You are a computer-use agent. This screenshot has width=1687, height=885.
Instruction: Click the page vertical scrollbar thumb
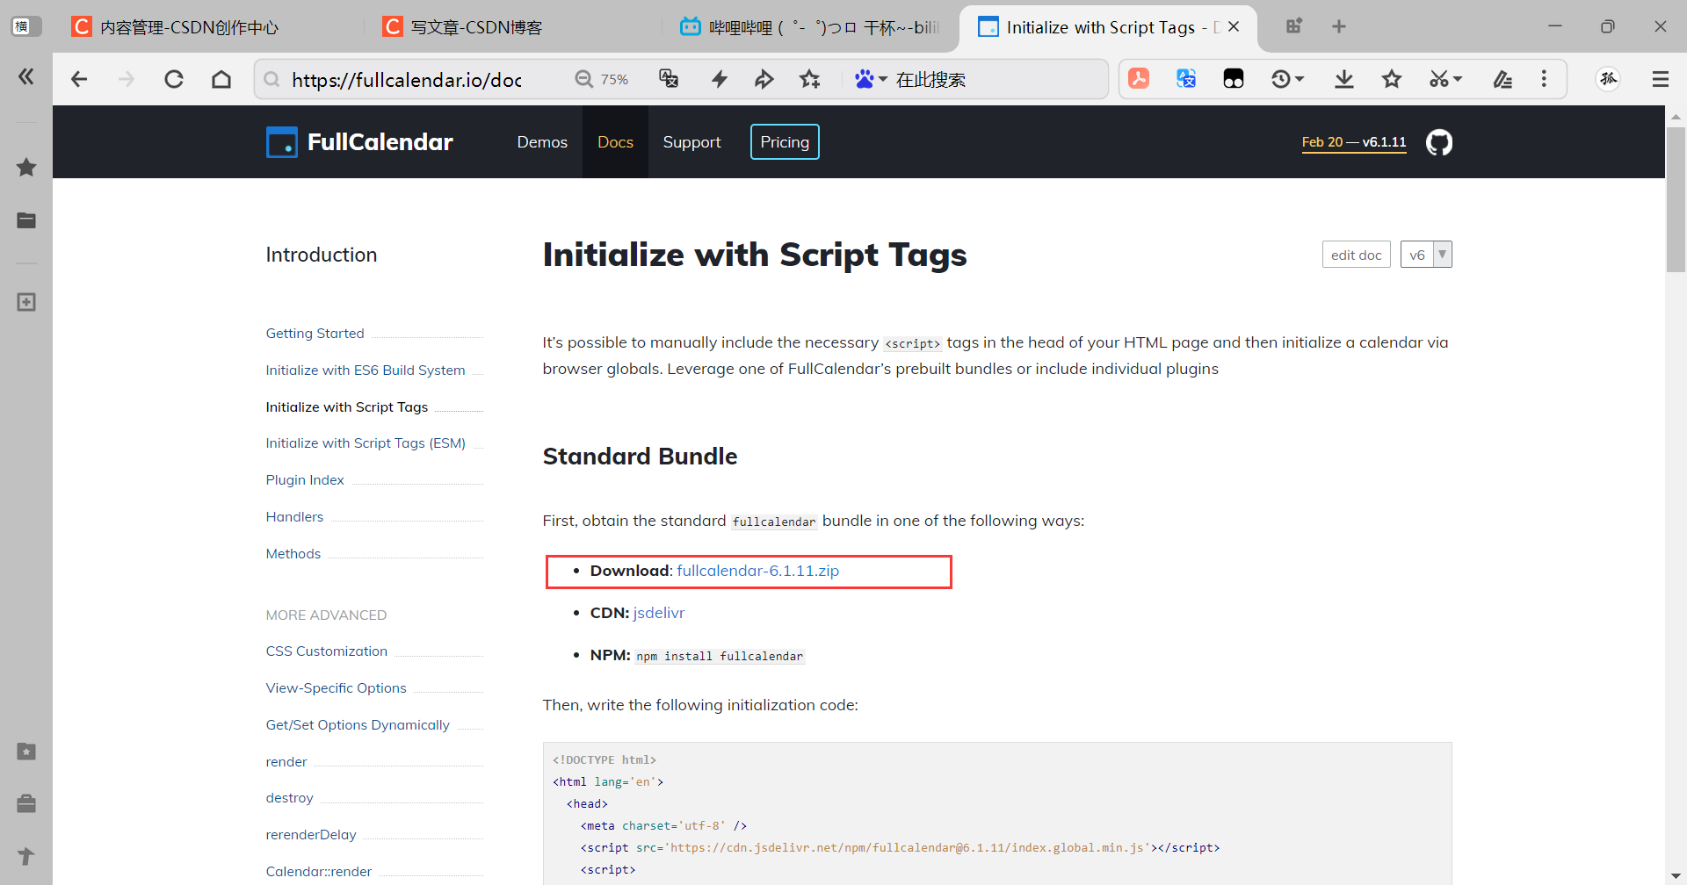click(x=1676, y=200)
